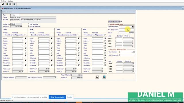Select the Dist. Mensual radio button

pyautogui.click(x=28, y=24)
